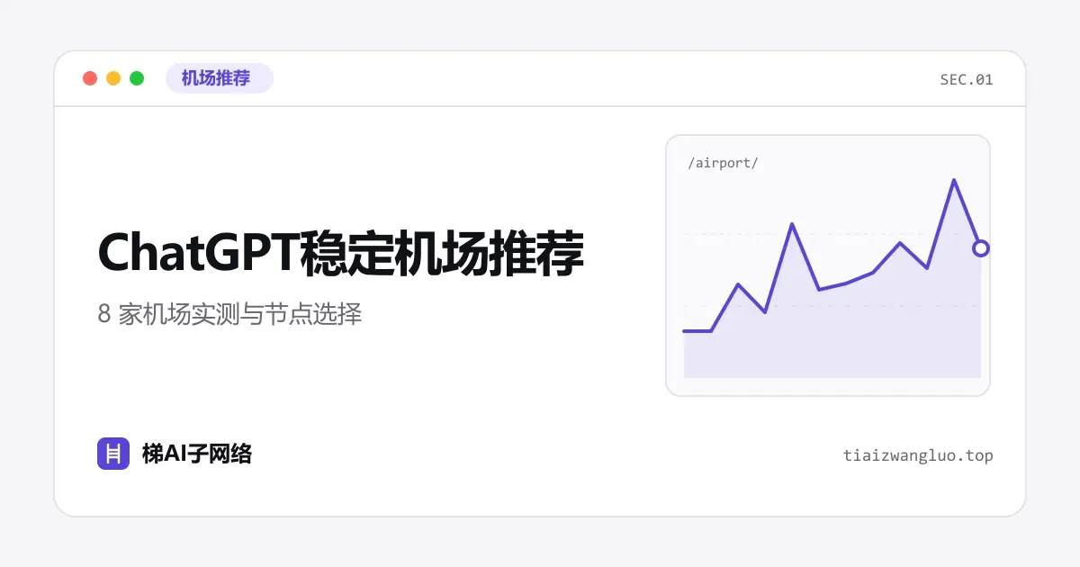This screenshot has height=567, width=1080.
Task: Select the 机场推荐 tag pill
Action: [x=220, y=78]
